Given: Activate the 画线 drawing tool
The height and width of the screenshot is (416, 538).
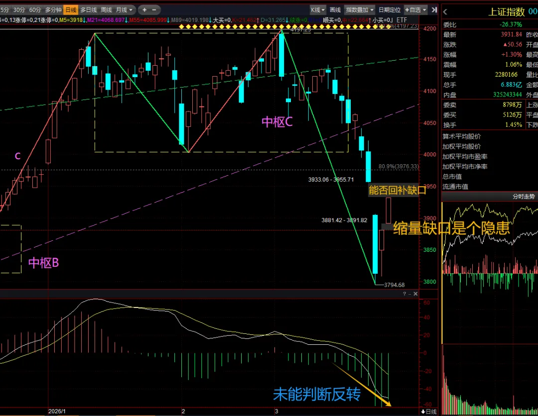Looking at the screenshot, I should (x=335, y=10).
